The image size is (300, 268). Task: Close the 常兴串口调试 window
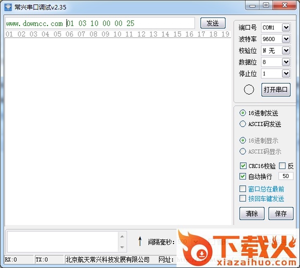coord(284,5)
